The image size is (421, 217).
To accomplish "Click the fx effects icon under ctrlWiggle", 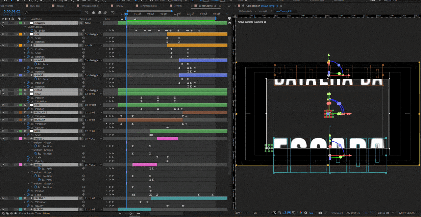I will (x=3, y=27).
